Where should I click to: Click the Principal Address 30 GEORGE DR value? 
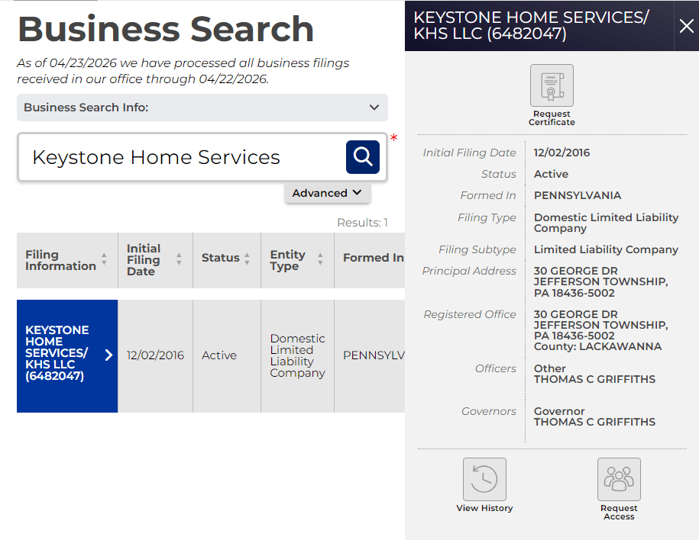coord(600,281)
